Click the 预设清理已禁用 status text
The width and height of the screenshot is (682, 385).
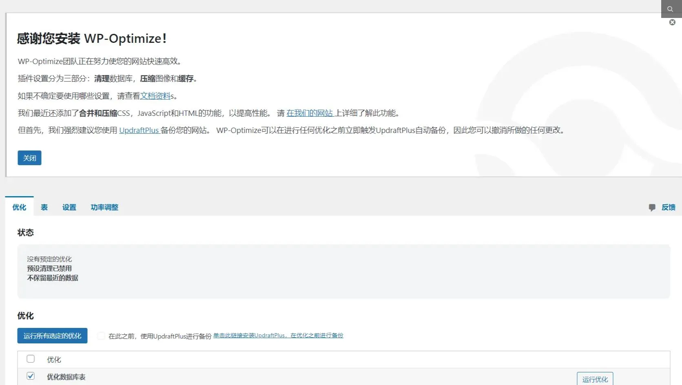[x=49, y=268]
